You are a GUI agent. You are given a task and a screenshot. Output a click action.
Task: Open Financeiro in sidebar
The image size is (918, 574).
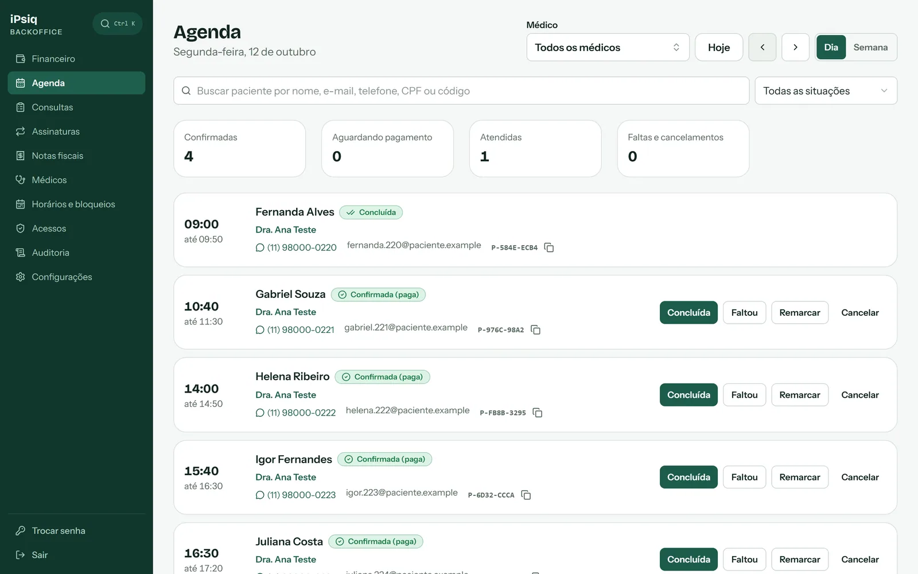[x=76, y=59]
